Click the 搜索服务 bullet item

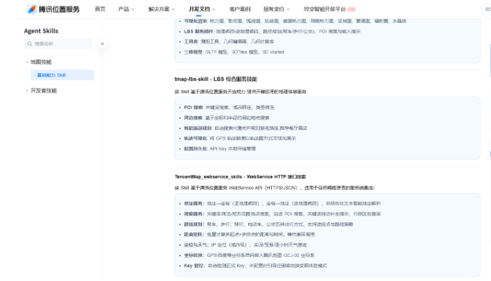coord(282,214)
